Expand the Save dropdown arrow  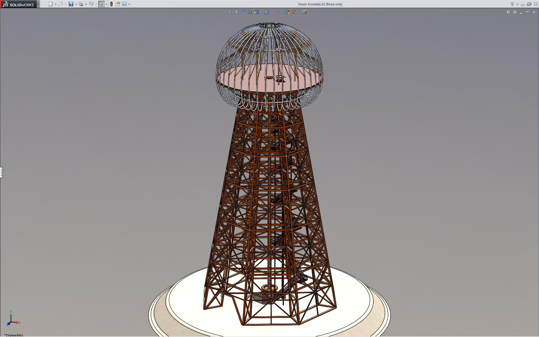[76, 4]
